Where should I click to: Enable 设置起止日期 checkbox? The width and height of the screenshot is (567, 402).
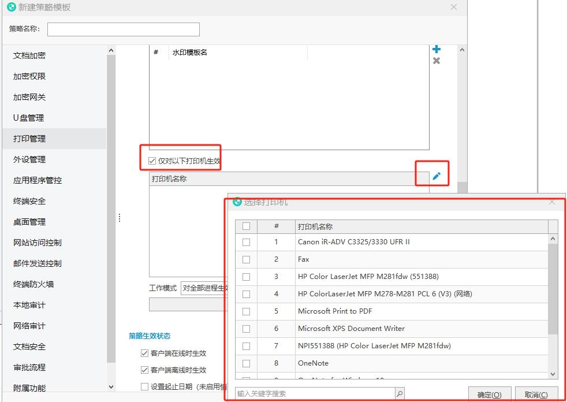144,386
